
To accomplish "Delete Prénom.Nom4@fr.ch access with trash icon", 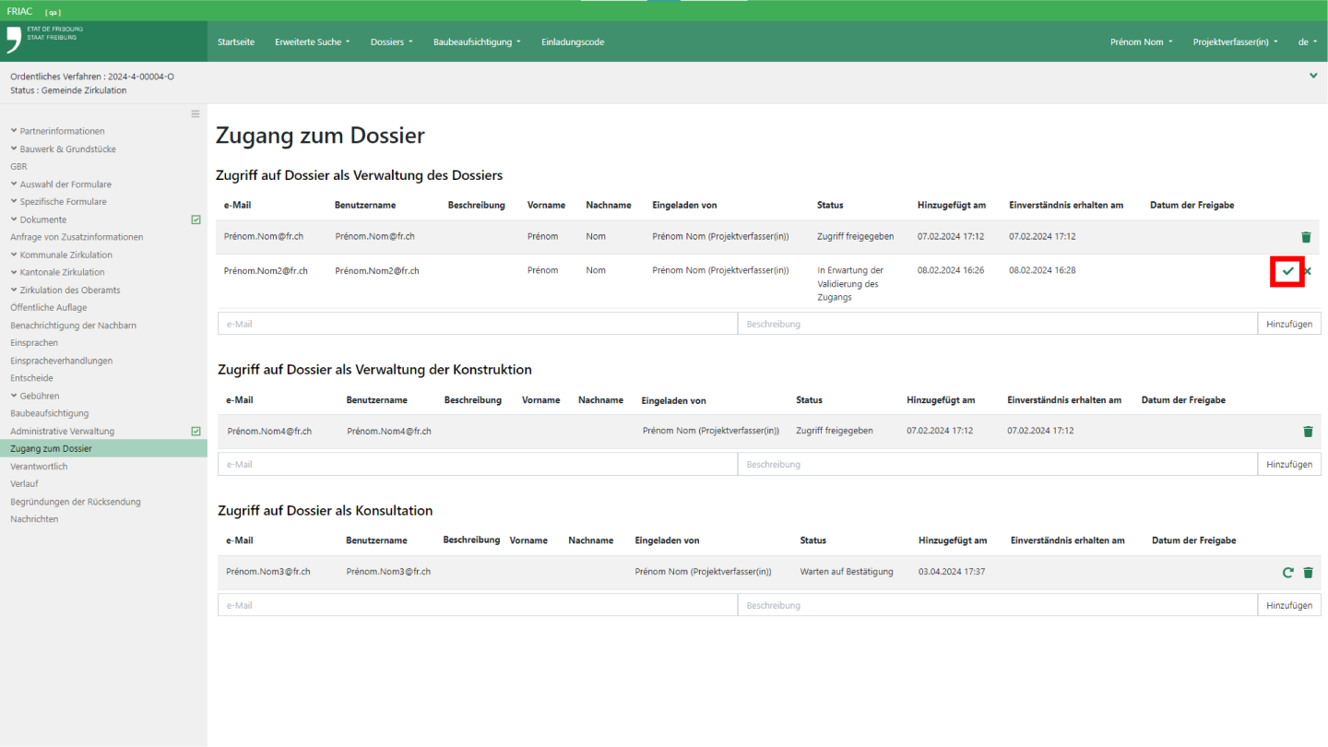I will [1308, 432].
